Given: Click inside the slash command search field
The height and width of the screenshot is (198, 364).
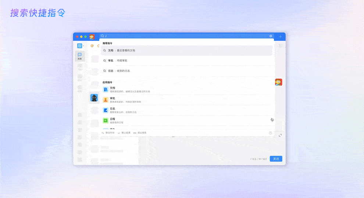Looking at the screenshot, I should 184,36.
